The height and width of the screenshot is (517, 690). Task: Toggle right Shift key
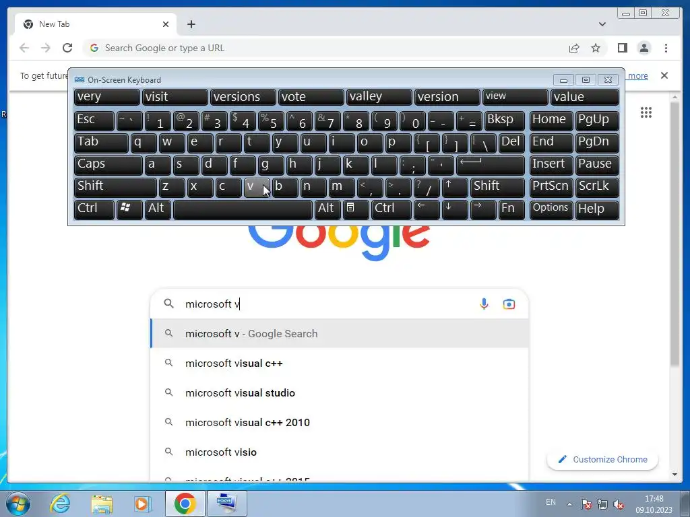tap(497, 187)
